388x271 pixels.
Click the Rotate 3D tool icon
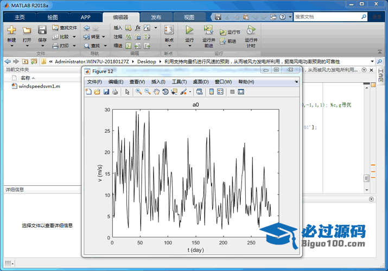[165, 92]
